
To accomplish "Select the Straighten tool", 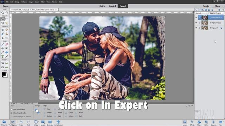I will click(7, 67).
